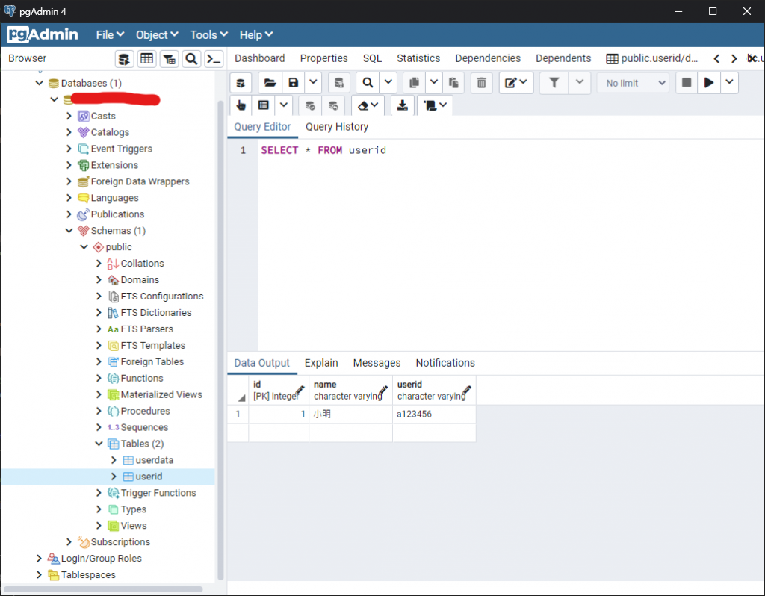Edit the name column pencil icon
The image size is (765, 596).
pos(383,390)
